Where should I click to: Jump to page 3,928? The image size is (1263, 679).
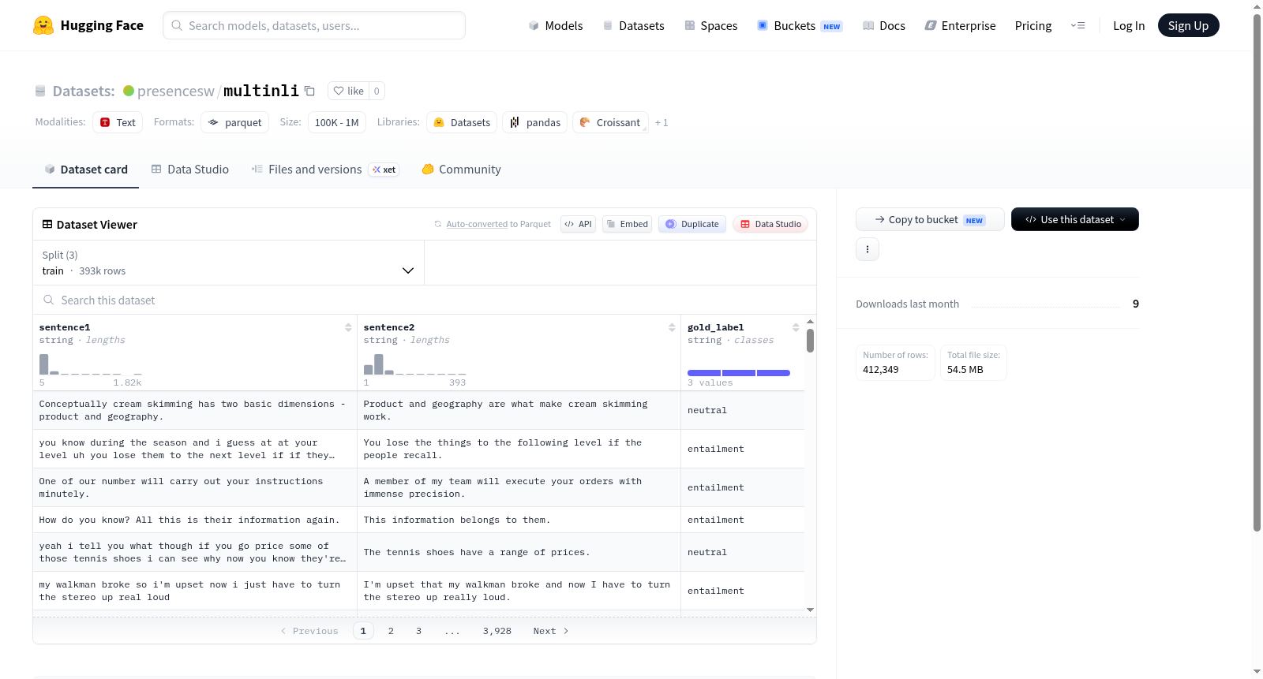click(x=497, y=631)
